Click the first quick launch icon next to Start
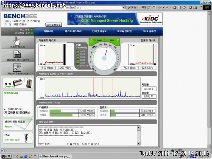212x159 pixels. coord(17,156)
